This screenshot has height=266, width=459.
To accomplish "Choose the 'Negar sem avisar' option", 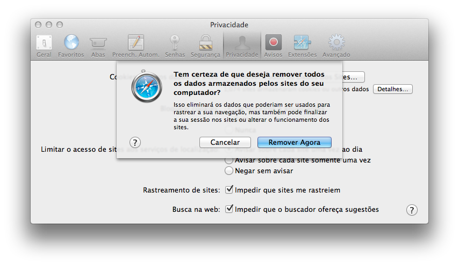I will 230,171.
